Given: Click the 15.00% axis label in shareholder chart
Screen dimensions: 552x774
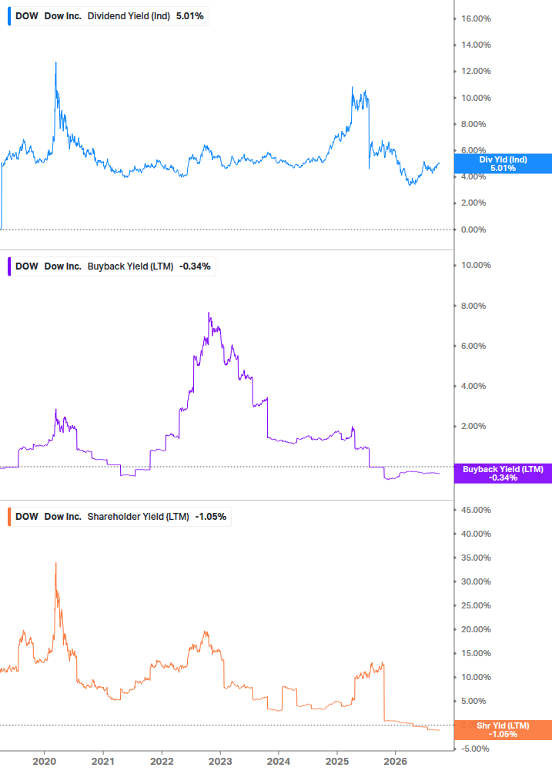Looking at the screenshot, I should click(476, 653).
